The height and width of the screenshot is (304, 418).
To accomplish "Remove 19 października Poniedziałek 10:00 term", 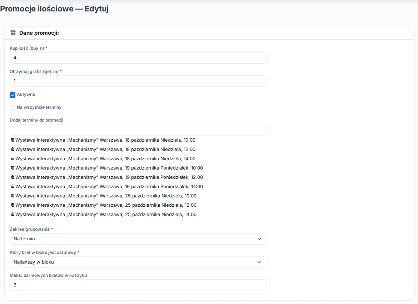I will coord(13,168).
